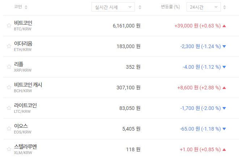Click the 코인 column header label

pos(18,7)
